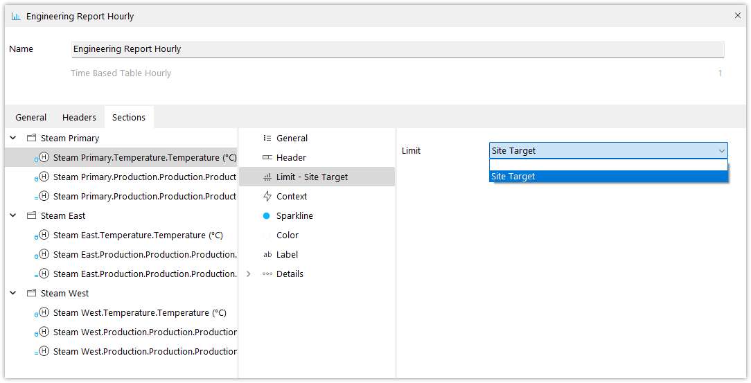Click the H icon for Steam East Temperature
The image size is (751, 383).
(x=44, y=235)
